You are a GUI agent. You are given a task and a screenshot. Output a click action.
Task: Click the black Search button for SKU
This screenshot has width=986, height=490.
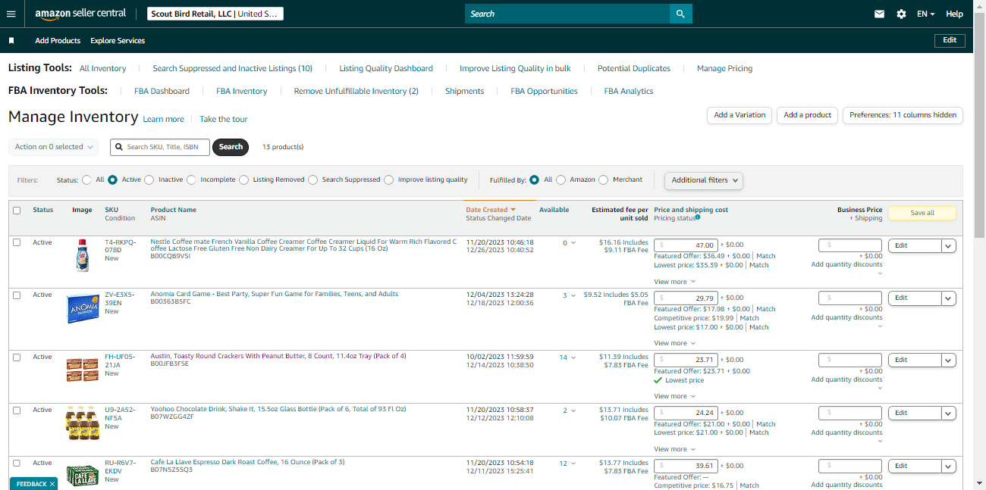[231, 147]
